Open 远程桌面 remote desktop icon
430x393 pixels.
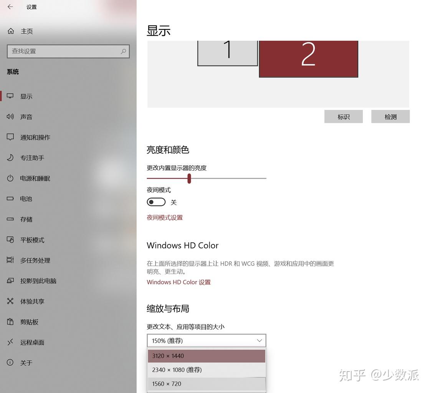tap(10, 342)
